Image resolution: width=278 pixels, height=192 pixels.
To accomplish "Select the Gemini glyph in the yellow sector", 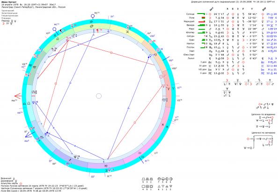I will (127, 32).
